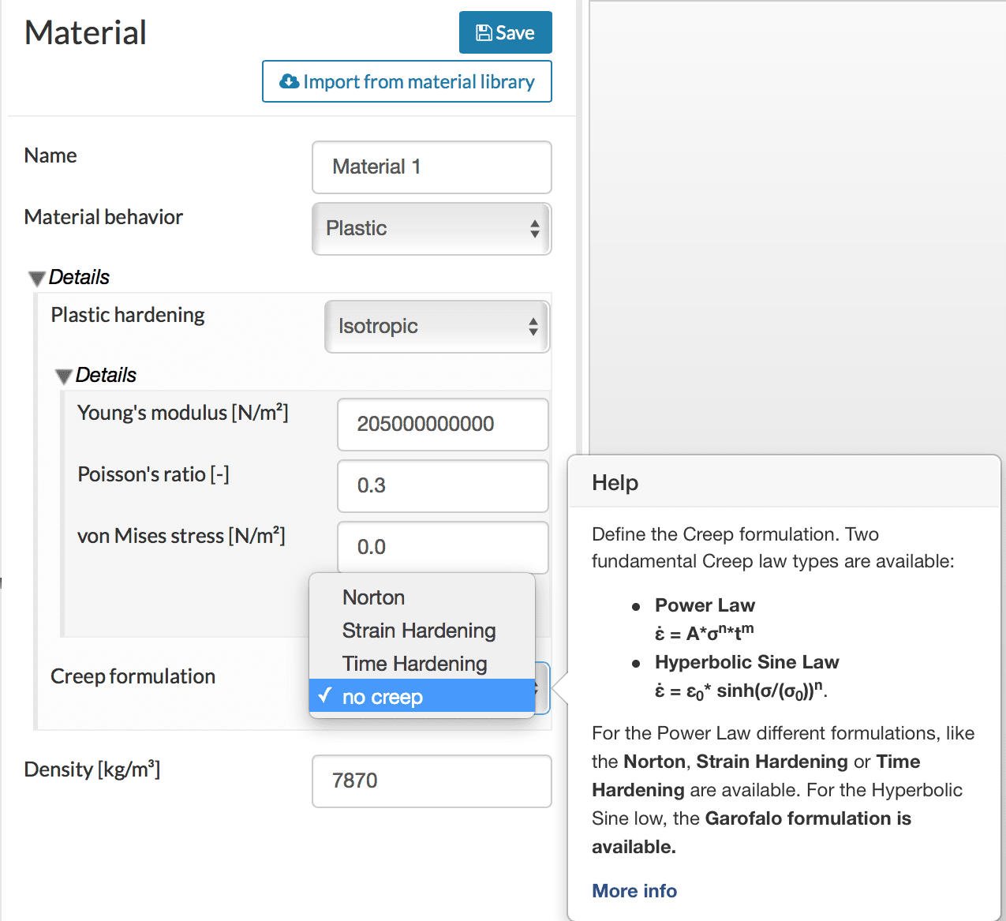This screenshot has width=1006, height=921.
Task: Pick the Time Hardening option
Action: click(414, 664)
